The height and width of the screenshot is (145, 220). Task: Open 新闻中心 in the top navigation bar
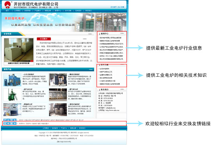coord(58,10)
